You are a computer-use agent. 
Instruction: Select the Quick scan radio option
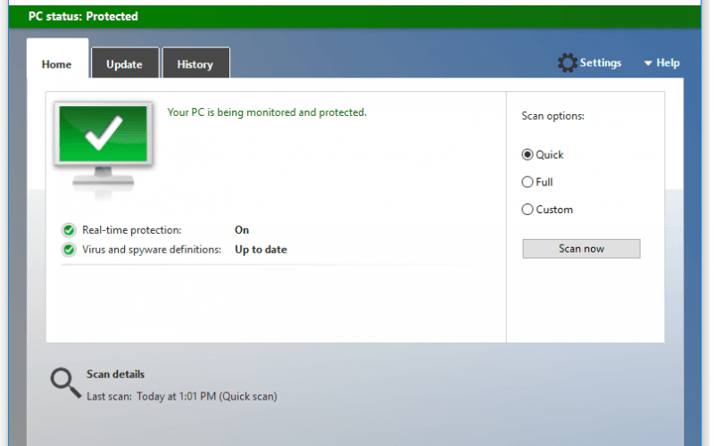point(527,154)
